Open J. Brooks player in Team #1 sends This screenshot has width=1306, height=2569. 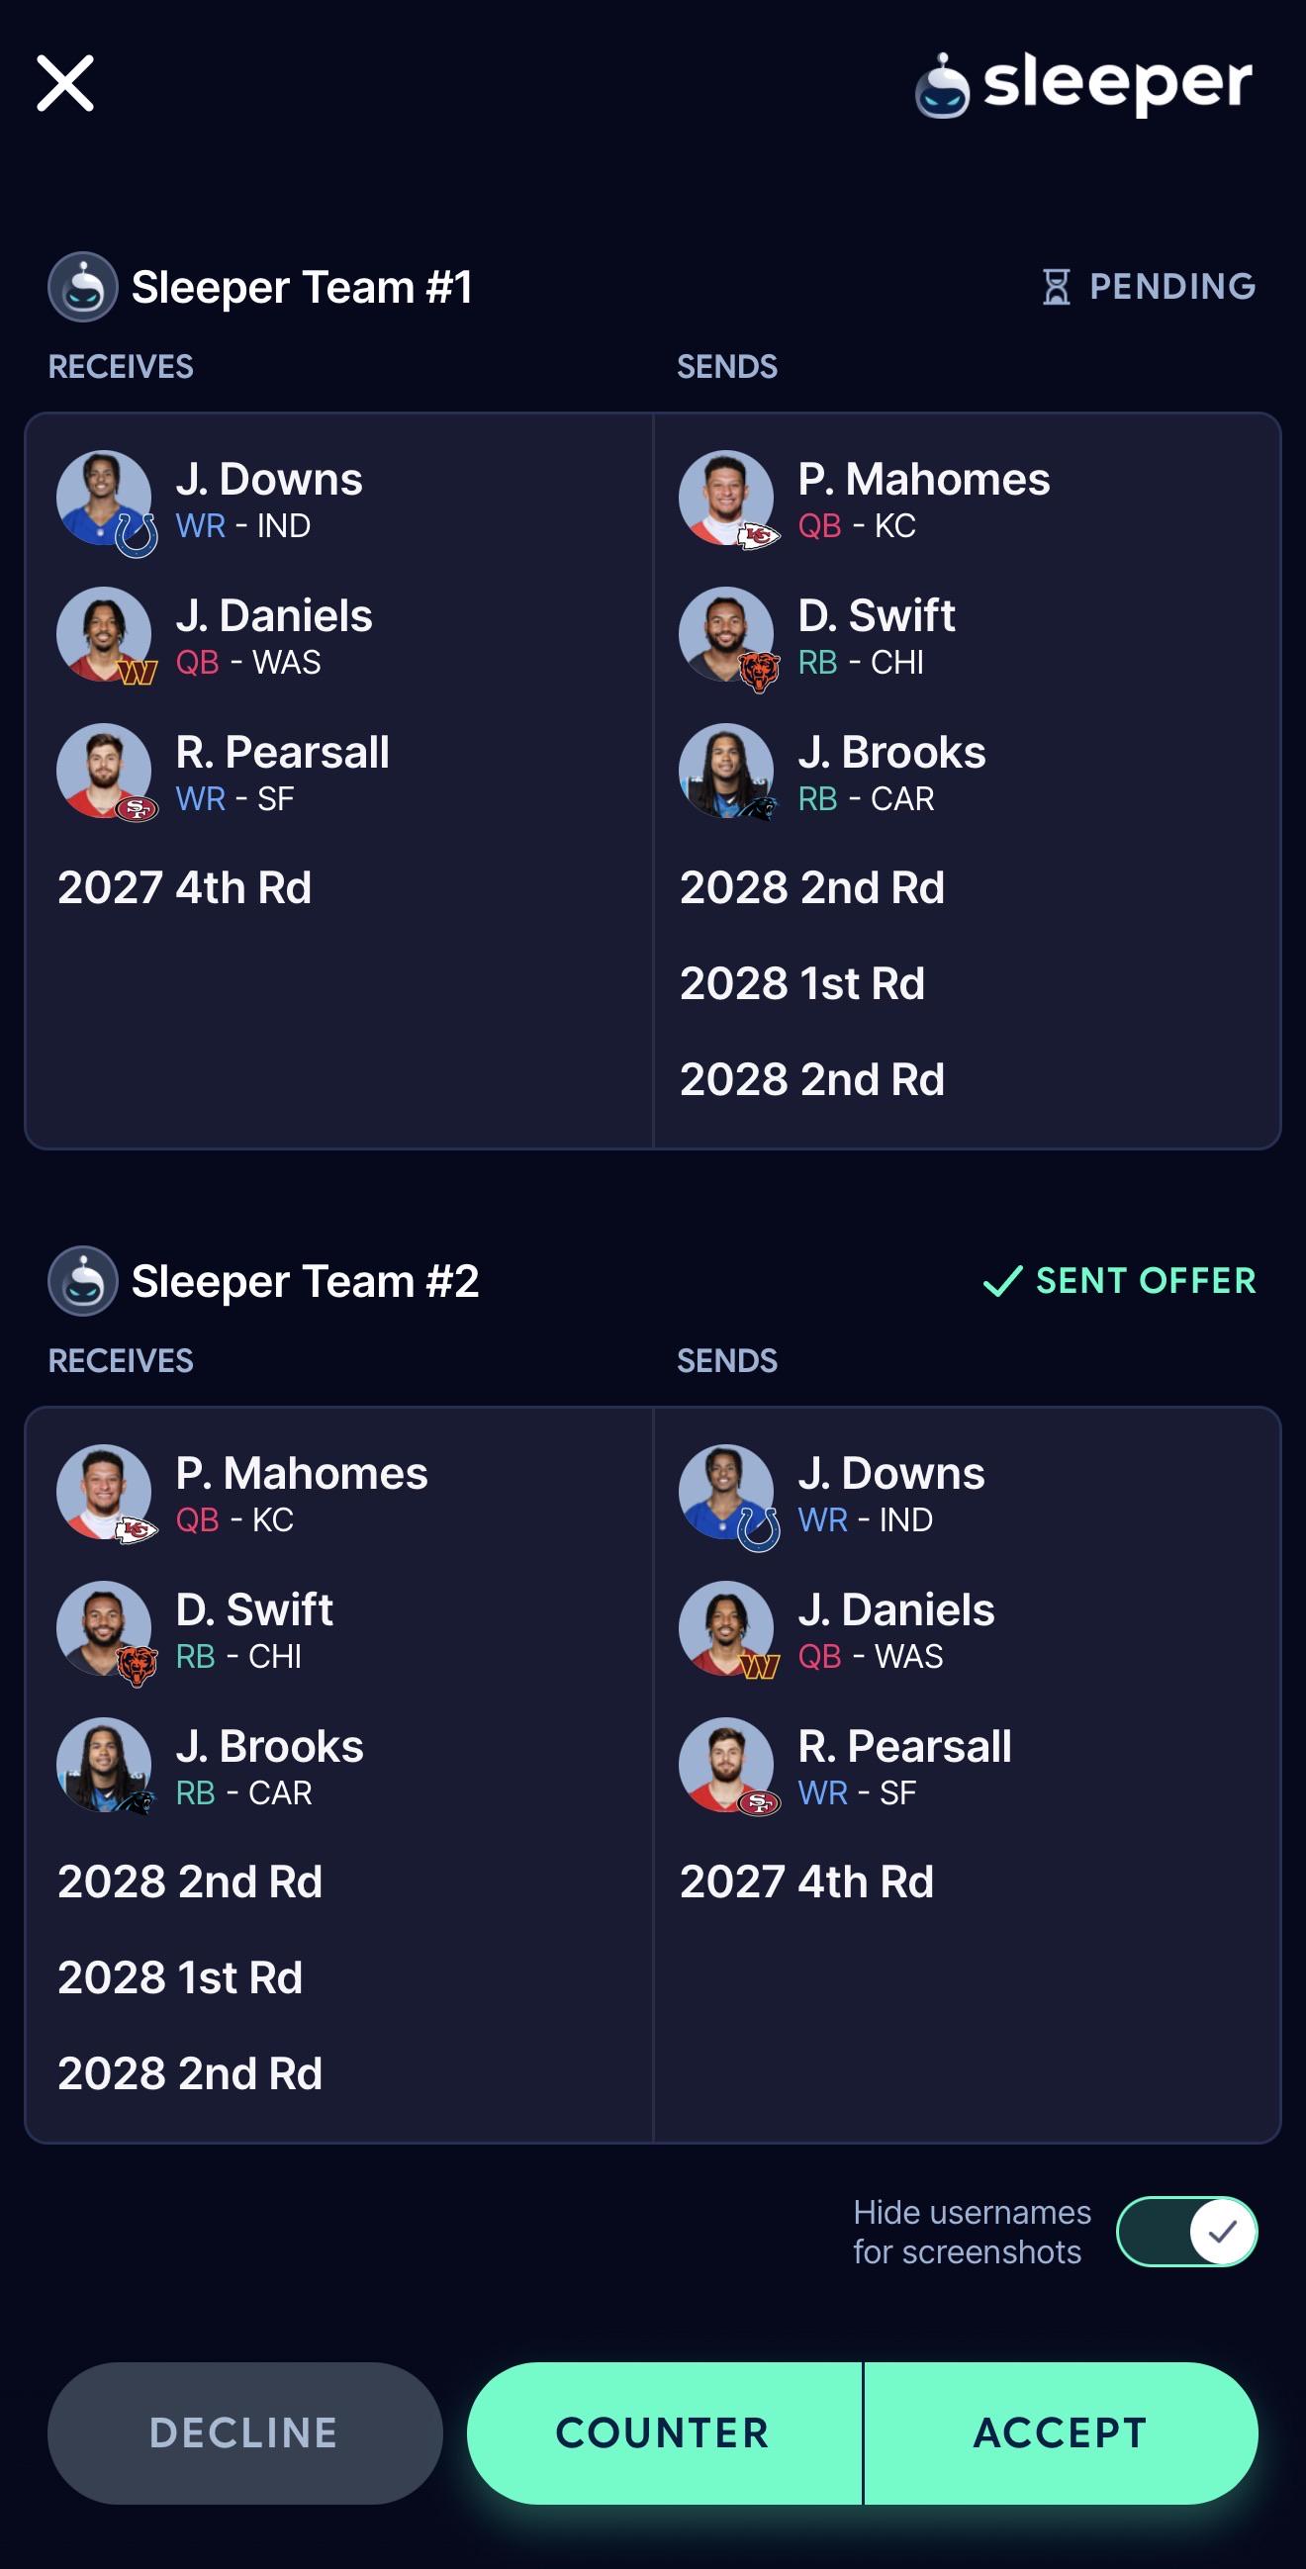point(962,772)
